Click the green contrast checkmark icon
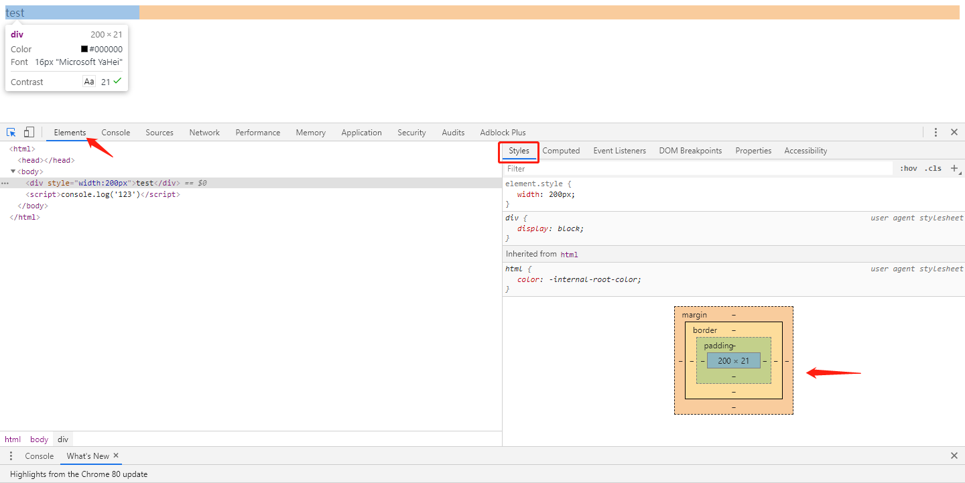 [x=117, y=81]
